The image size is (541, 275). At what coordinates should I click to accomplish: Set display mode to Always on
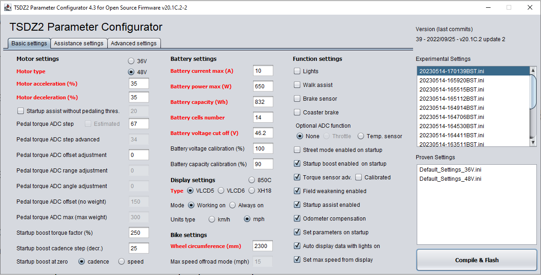(232, 205)
